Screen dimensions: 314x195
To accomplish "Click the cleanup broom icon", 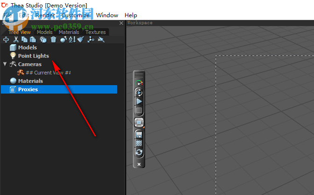I will click(x=81, y=40).
